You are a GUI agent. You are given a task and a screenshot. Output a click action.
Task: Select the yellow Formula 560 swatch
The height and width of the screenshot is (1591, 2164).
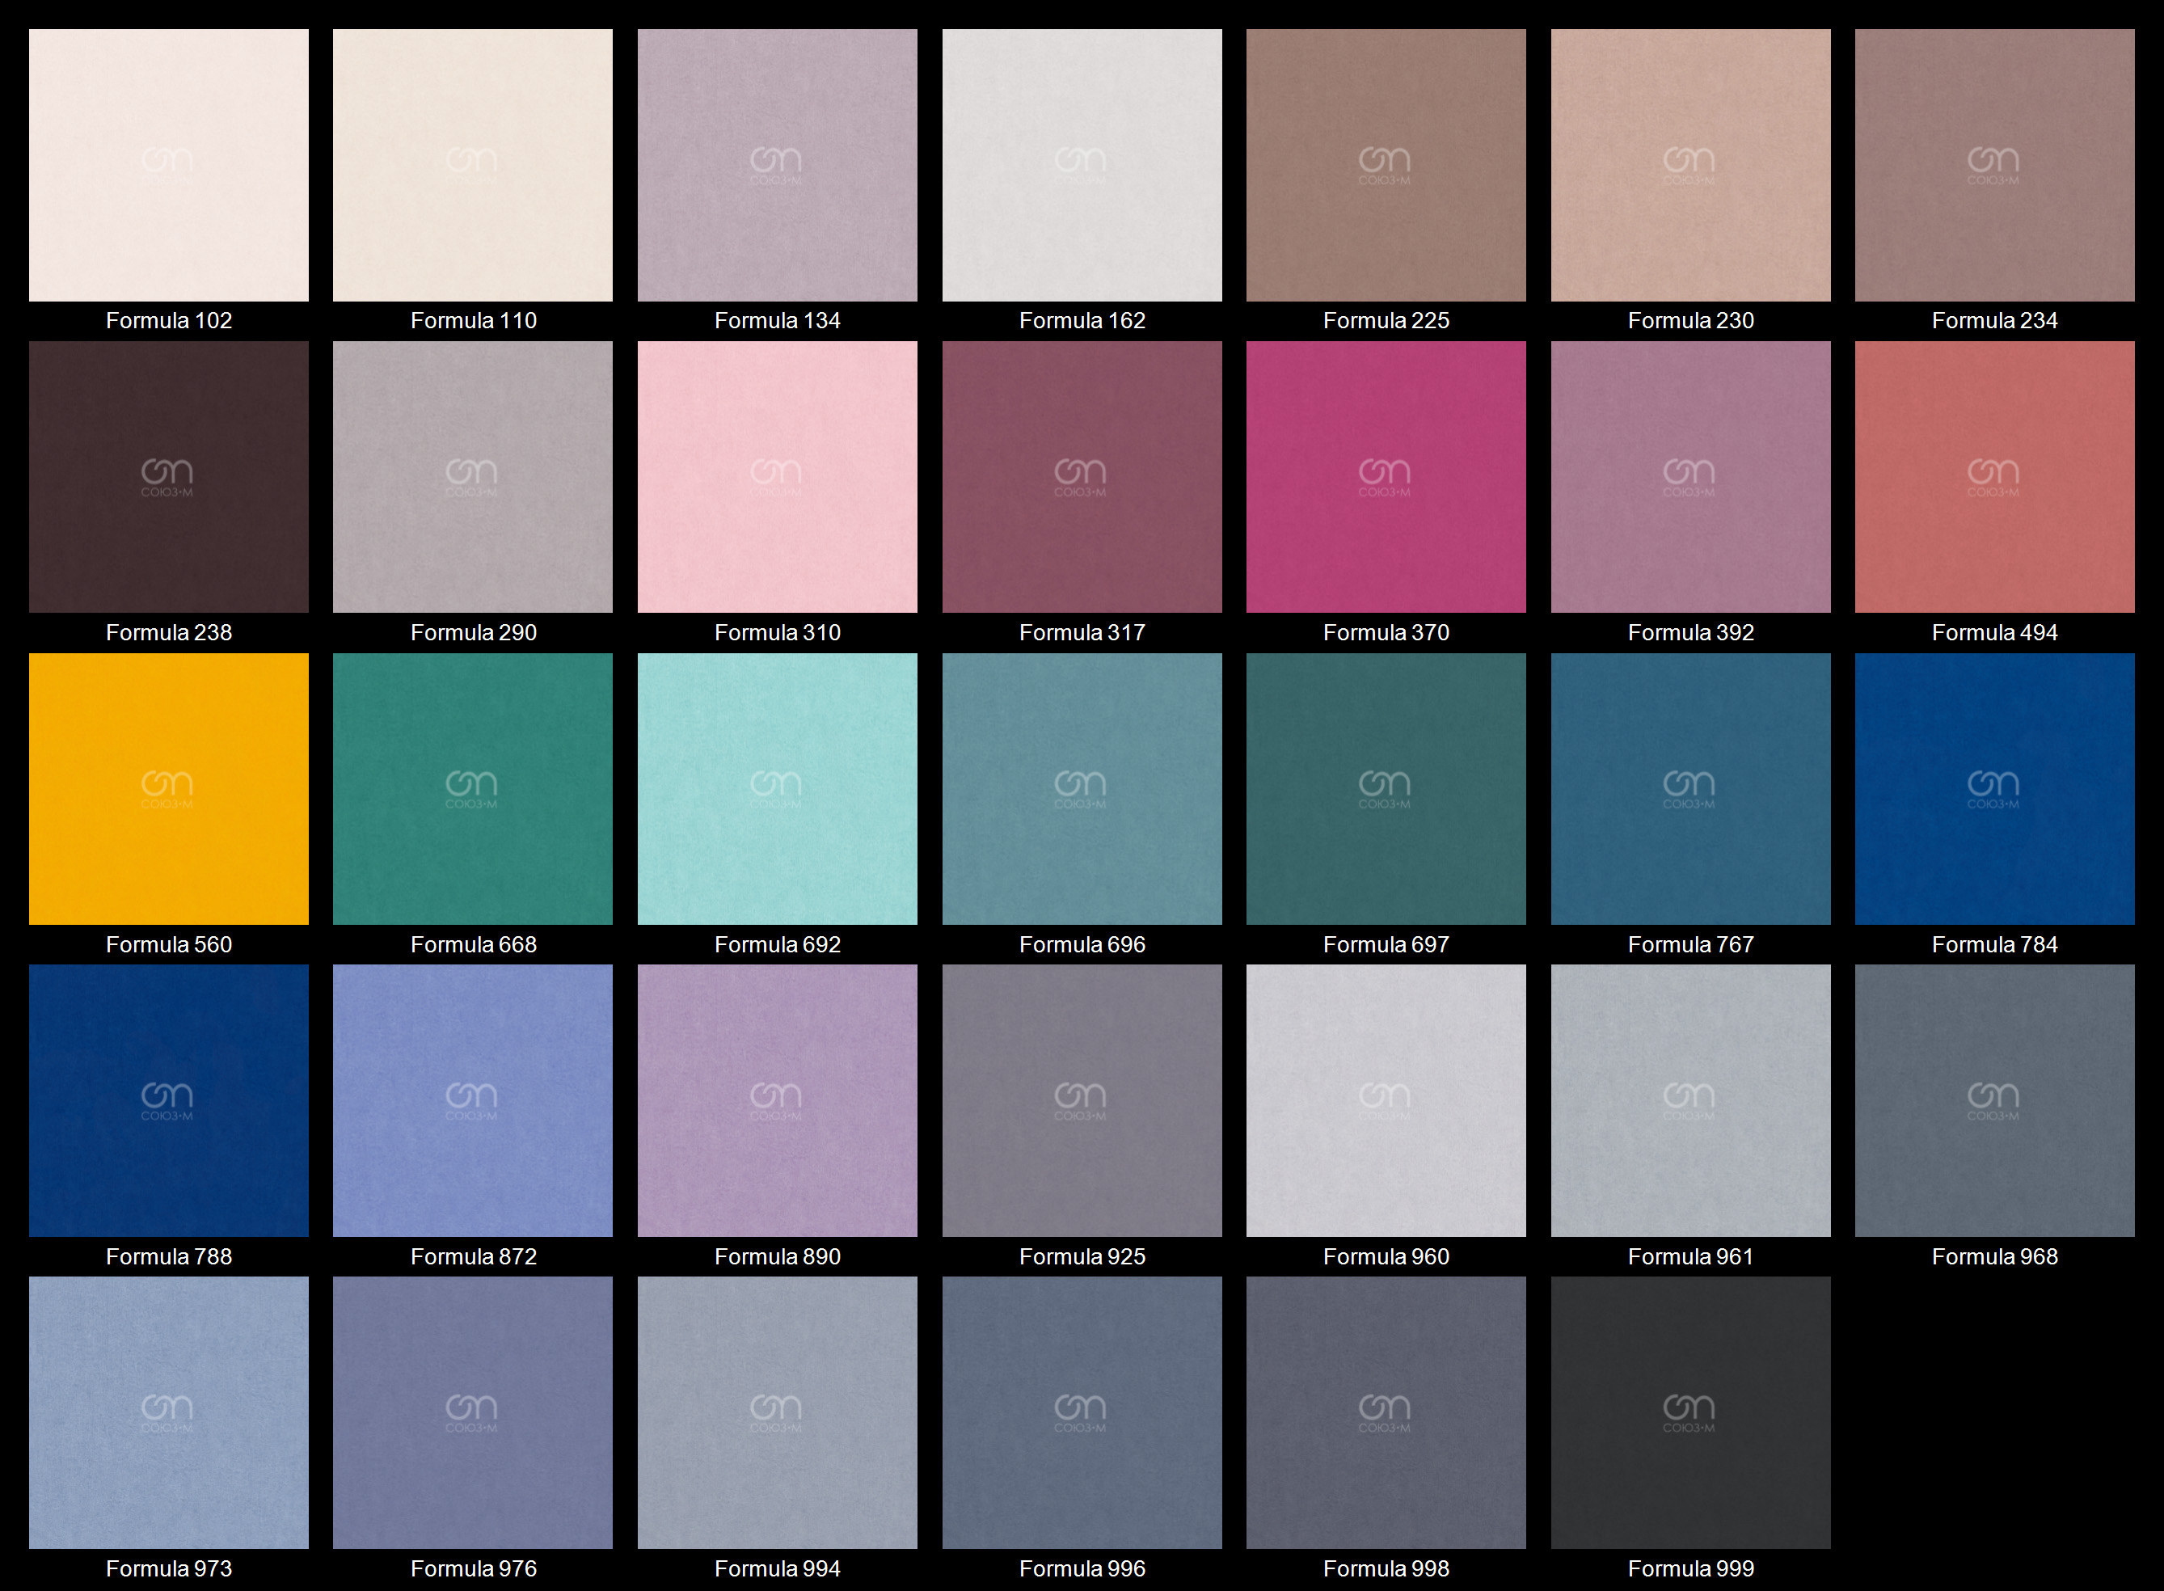point(168,789)
